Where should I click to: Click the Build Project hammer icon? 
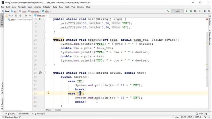click(x=168, y=11)
